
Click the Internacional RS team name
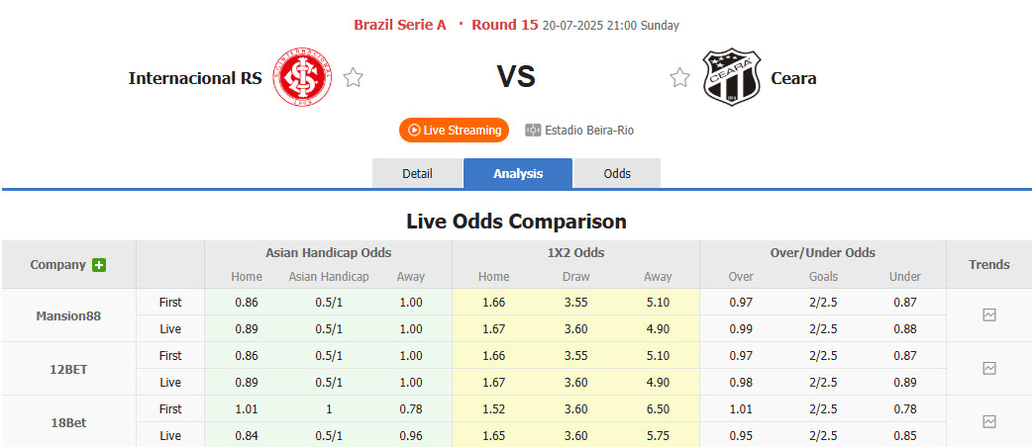195,78
